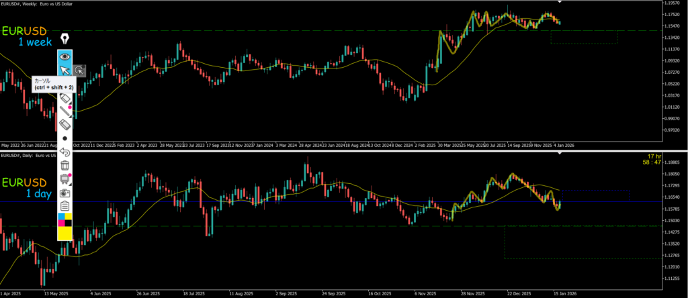The width and height of the screenshot is (688, 298).
Task: Click the trash can clear icon
Action: pos(65,165)
